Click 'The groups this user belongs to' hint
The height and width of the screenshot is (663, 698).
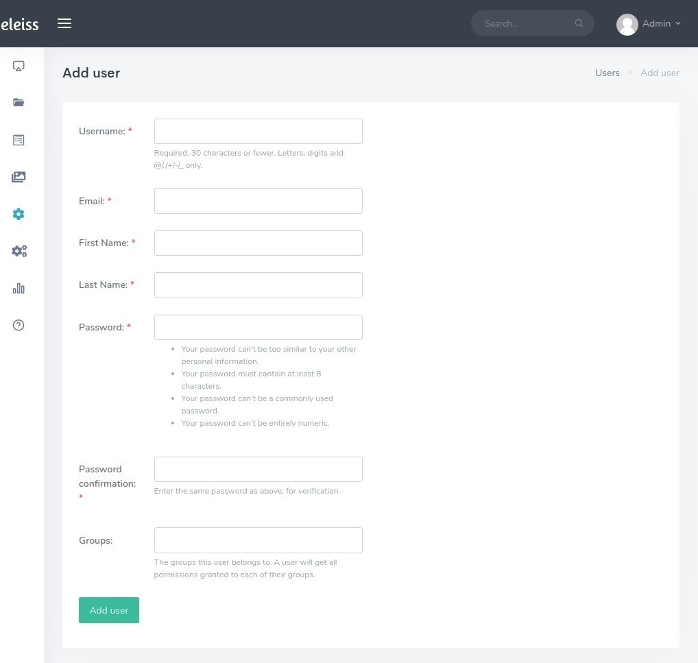click(x=245, y=568)
